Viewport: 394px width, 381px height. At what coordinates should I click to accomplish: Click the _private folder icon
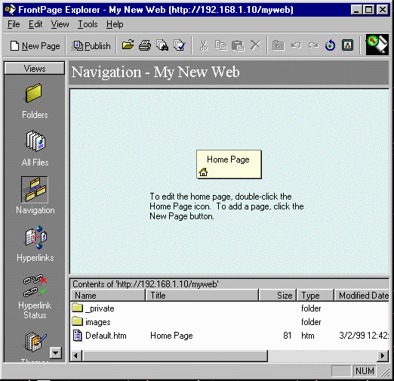tap(77, 308)
